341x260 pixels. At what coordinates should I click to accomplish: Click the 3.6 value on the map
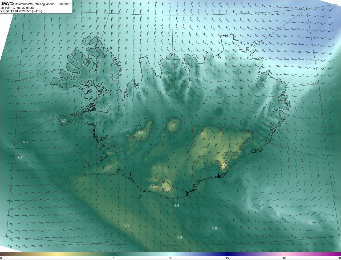[141, 132]
